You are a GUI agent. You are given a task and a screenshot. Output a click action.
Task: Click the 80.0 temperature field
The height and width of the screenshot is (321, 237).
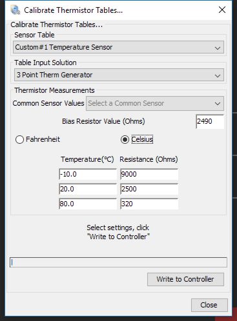point(88,204)
